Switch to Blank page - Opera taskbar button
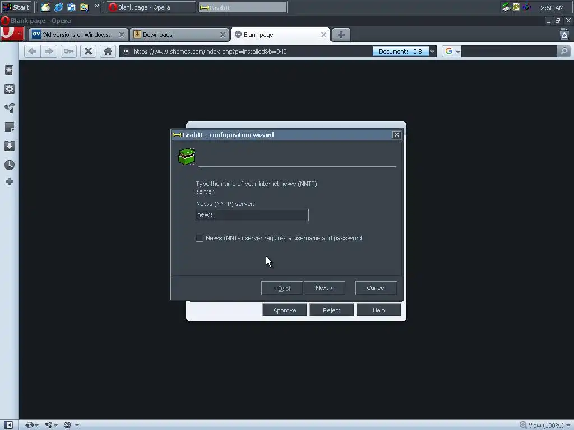Image resolution: width=574 pixels, height=430 pixels. (x=151, y=7)
